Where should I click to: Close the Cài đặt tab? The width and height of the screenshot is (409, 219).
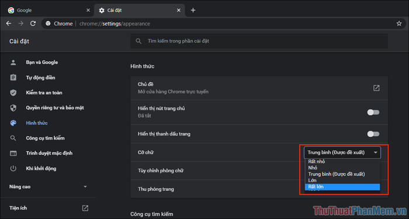[x=179, y=11]
